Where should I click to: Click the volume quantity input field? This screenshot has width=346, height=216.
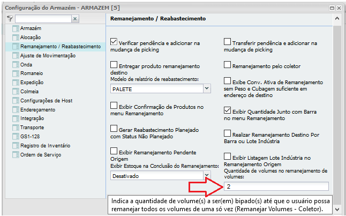276,187
